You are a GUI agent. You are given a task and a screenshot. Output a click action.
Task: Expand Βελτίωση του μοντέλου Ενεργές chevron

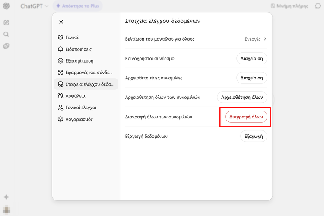pos(265,39)
